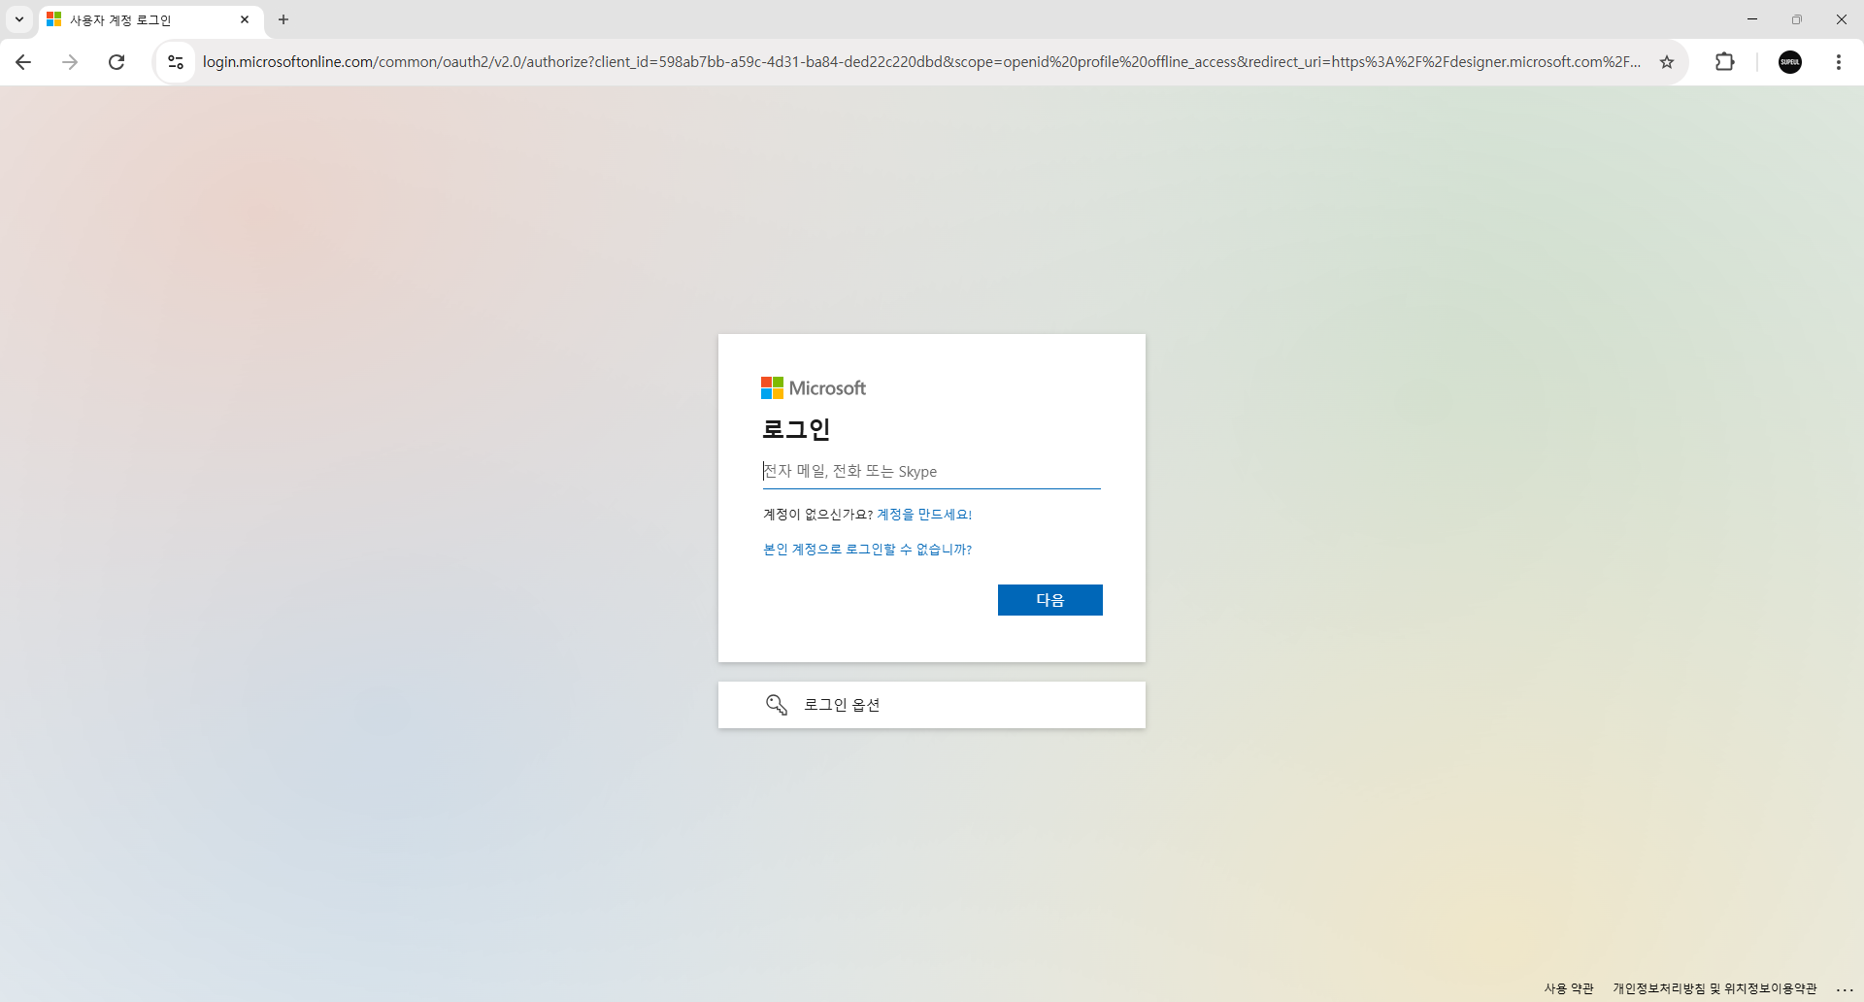Minimize the Chrome window
This screenshot has width=1864, height=1002.
1752,19
